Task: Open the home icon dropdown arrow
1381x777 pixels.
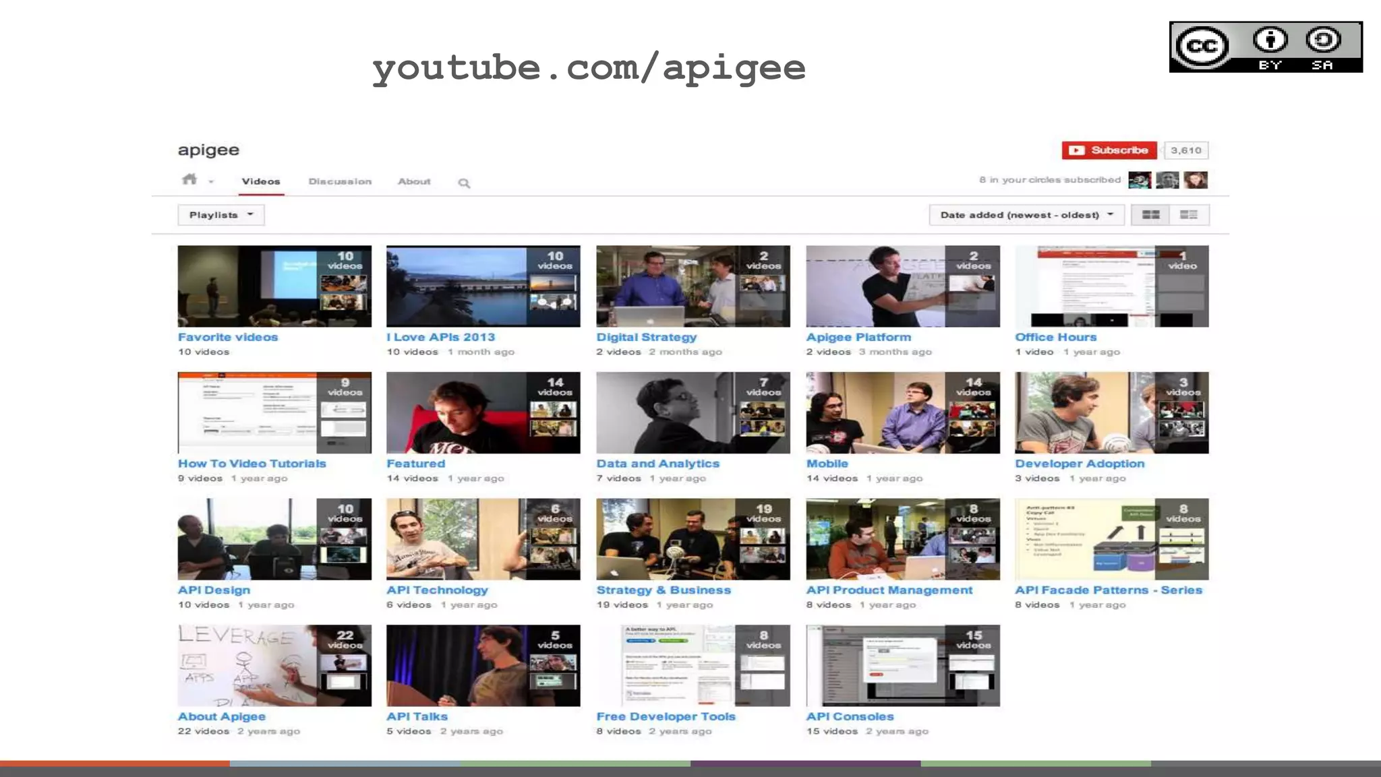Action: (x=211, y=182)
